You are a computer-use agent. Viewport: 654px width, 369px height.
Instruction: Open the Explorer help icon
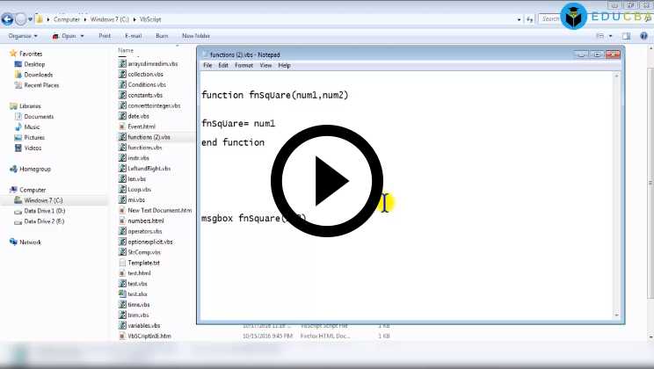tap(643, 36)
